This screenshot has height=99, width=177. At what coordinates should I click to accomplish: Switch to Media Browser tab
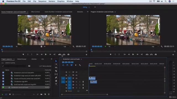[x=22, y=59]
